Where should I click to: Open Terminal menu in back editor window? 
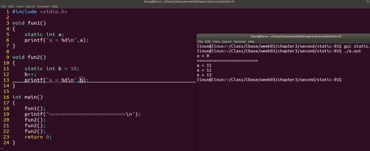point(43,6)
